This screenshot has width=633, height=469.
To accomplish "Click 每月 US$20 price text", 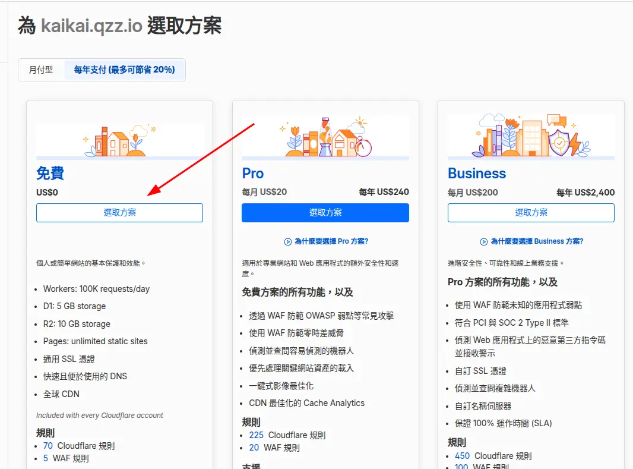I will pyautogui.click(x=264, y=192).
